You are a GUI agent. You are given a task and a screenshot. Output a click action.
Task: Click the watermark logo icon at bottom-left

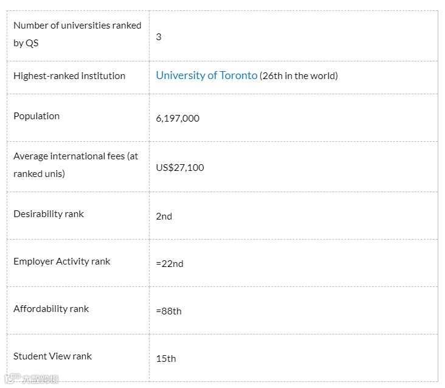12,378
